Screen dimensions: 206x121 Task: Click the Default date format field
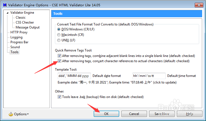tap(73, 76)
